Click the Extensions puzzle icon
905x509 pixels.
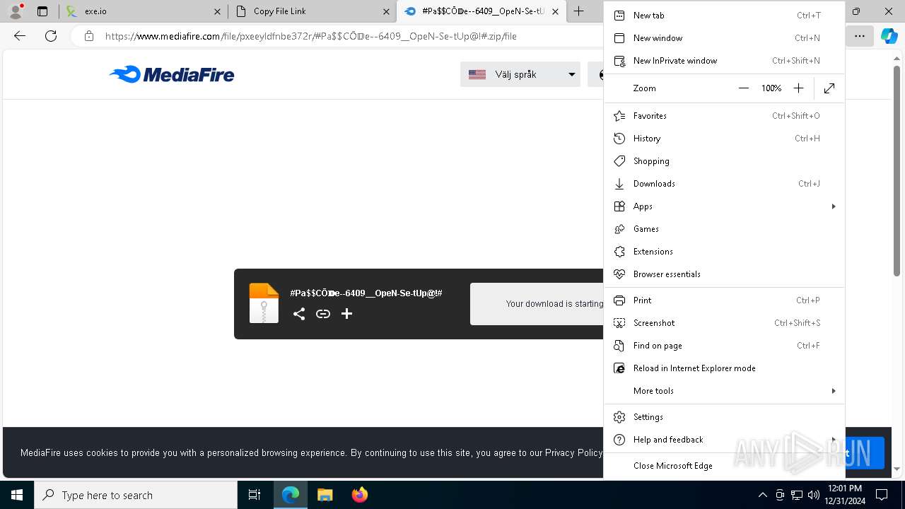tap(619, 252)
